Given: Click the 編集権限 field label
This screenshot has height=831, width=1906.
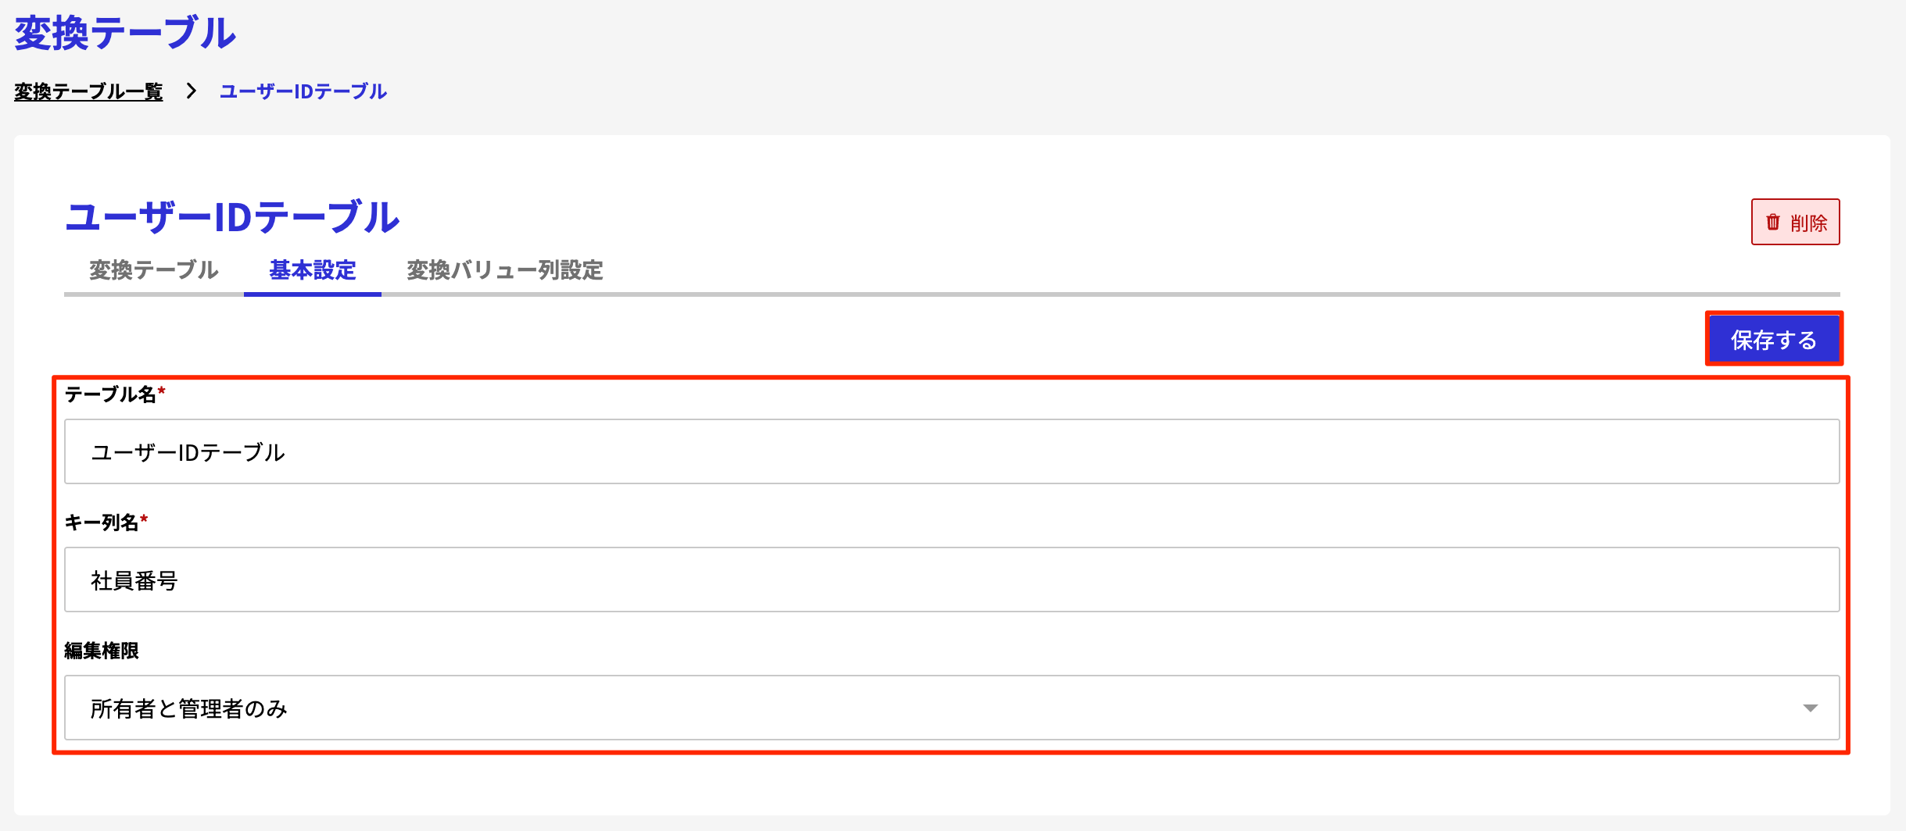Looking at the screenshot, I should 102,651.
